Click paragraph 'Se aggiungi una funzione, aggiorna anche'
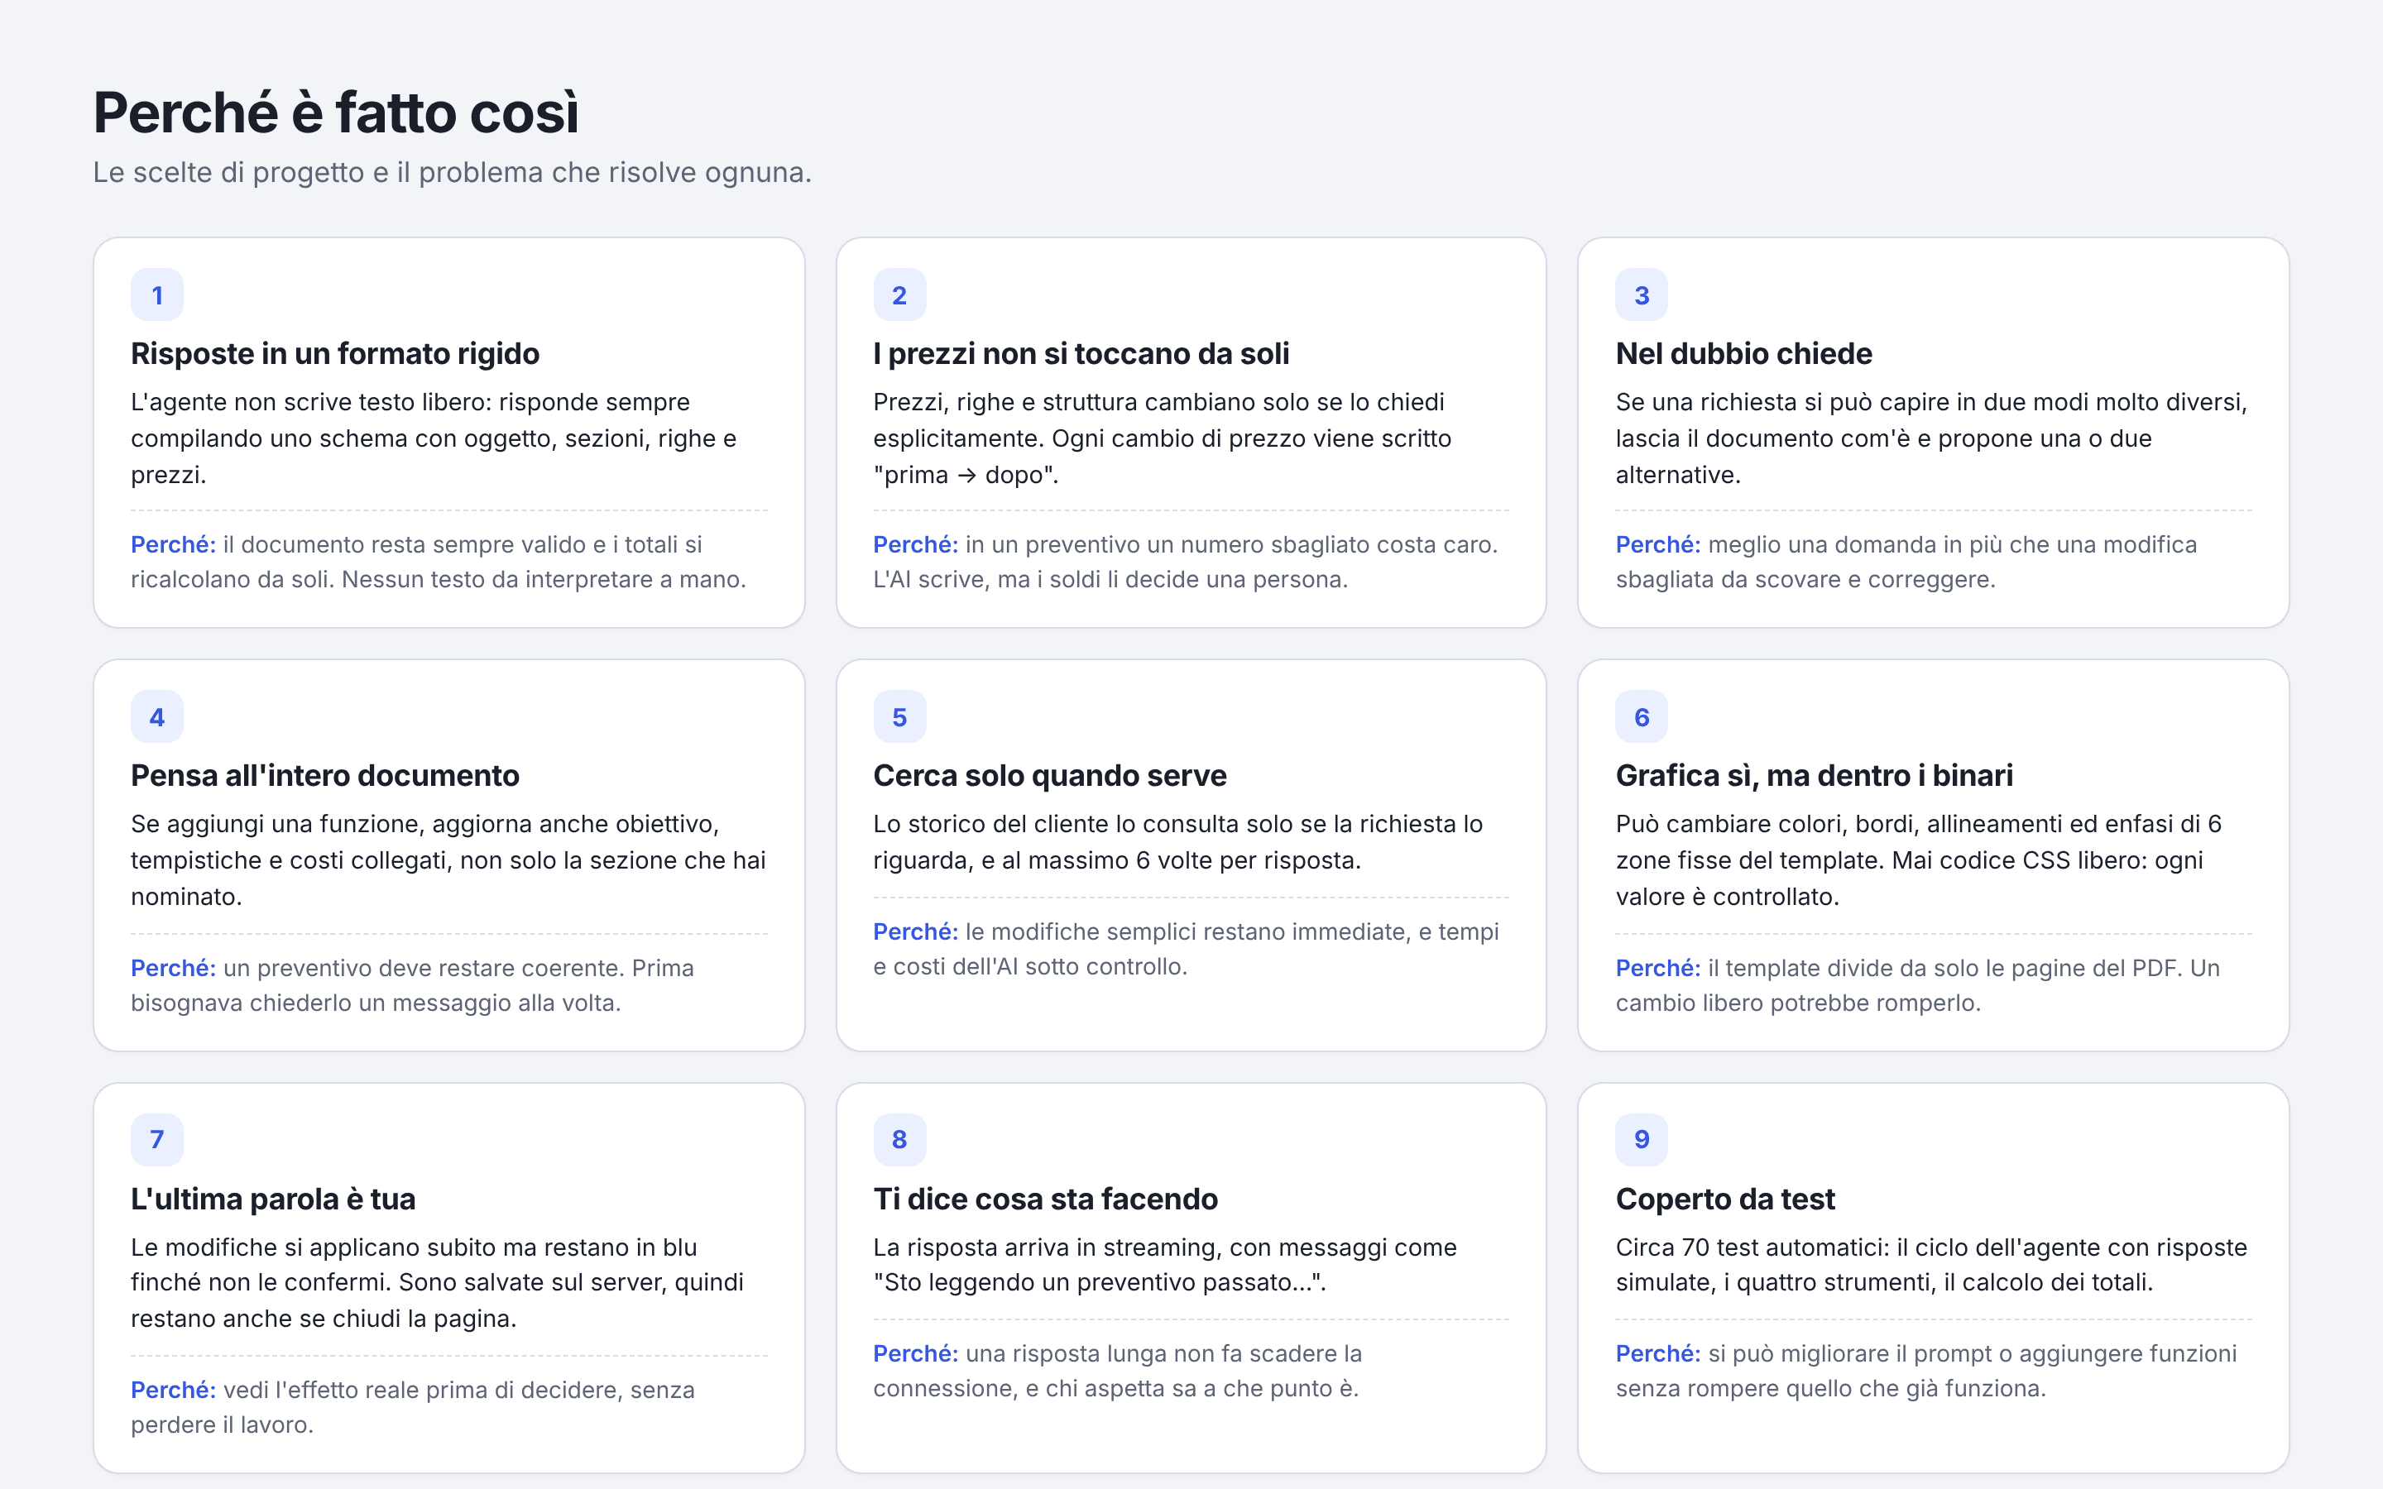The width and height of the screenshot is (2383, 1489). (x=448, y=859)
